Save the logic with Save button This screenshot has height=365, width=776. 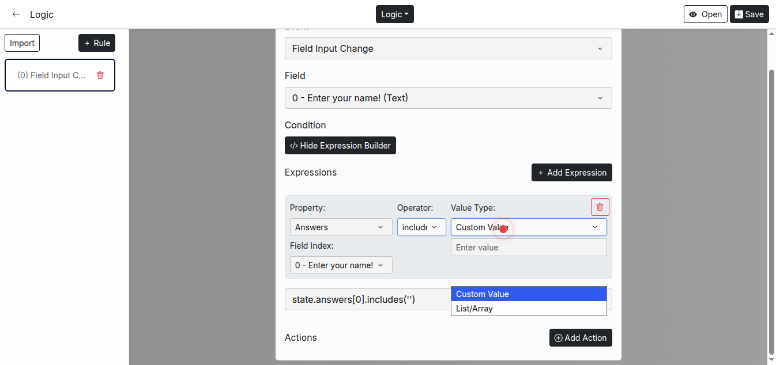pos(749,14)
